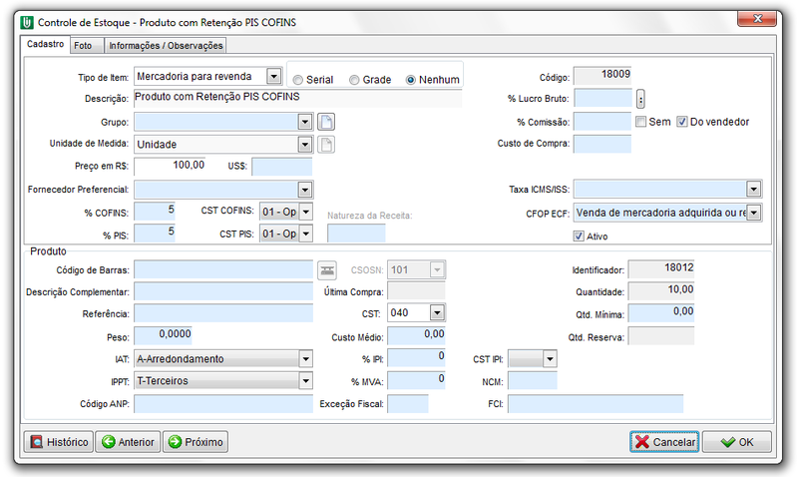The image size is (798, 477).
Task: Open Histórico
Action: point(58,442)
